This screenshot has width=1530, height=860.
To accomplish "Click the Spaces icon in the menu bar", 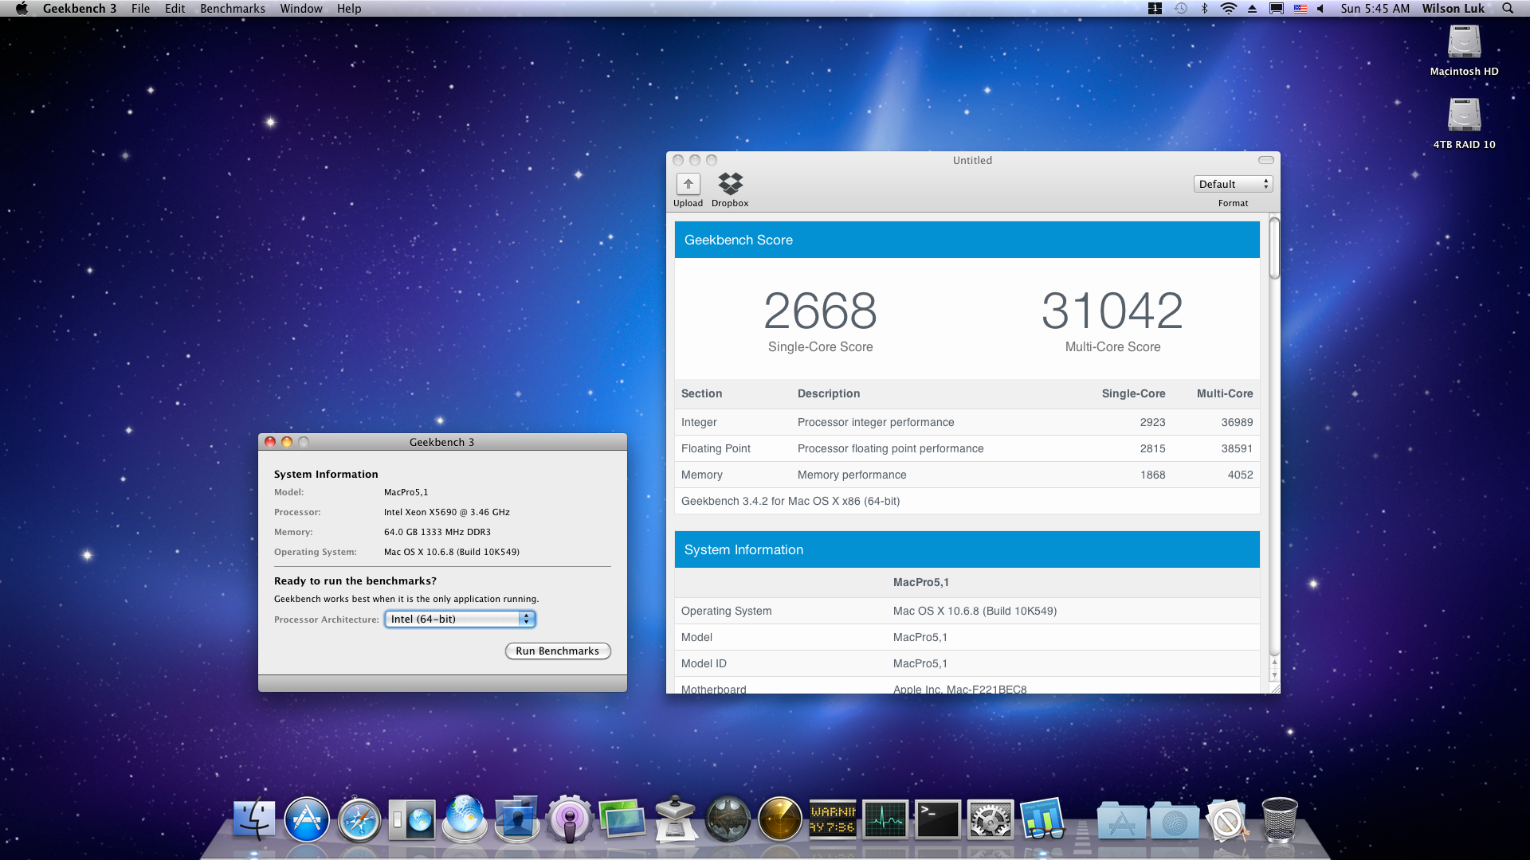I will click(1155, 8).
